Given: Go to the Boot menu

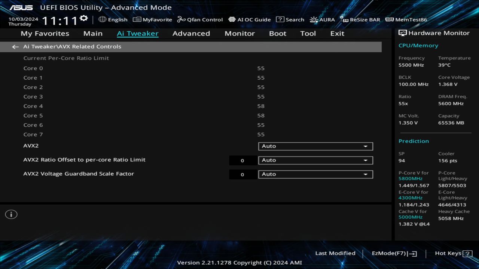Looking at the screenshot, I should click(277, 33).
